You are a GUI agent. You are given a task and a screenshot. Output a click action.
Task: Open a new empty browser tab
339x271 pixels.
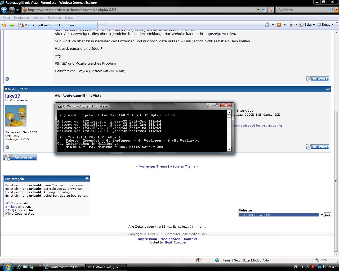(x=101, y=25)
